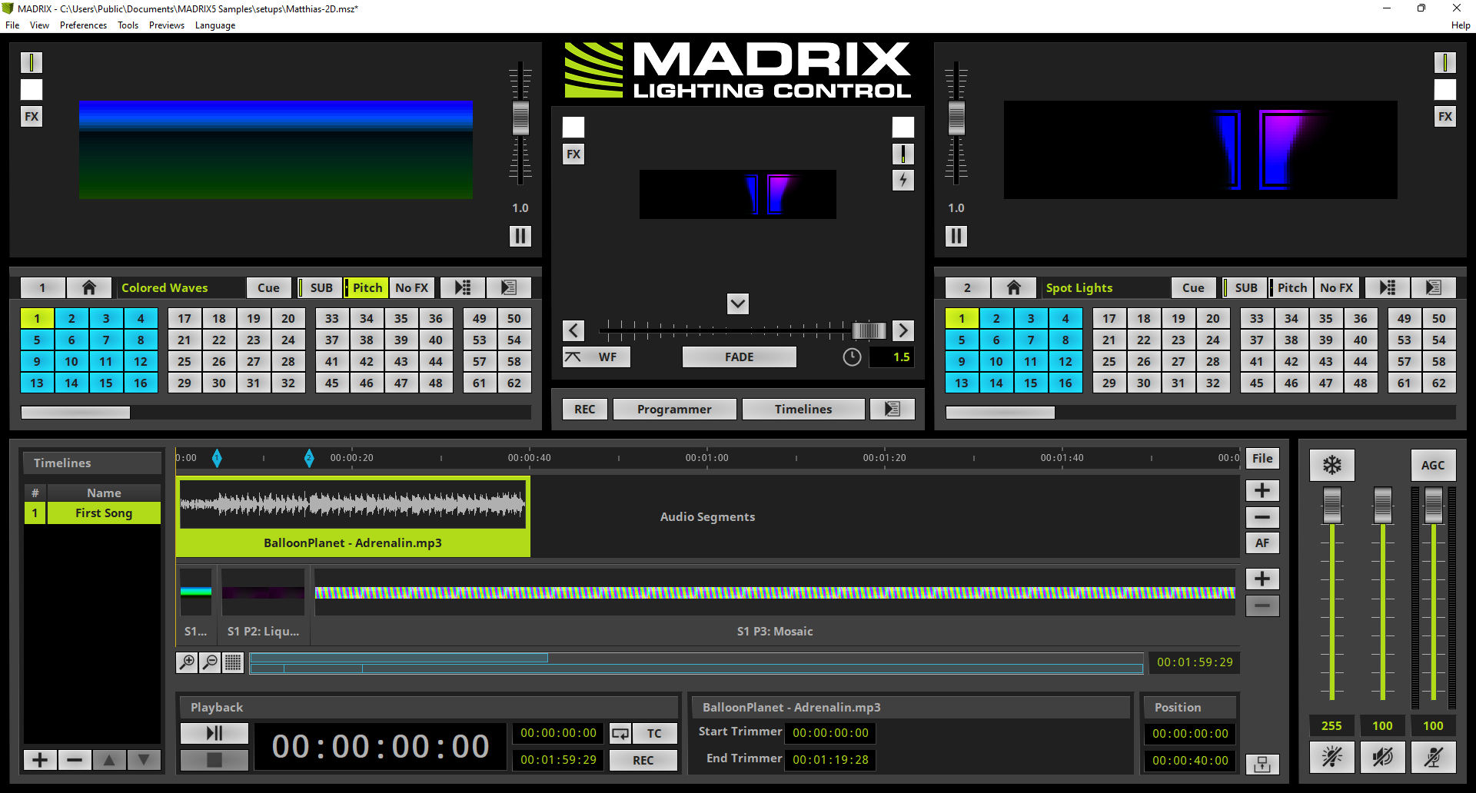This screenshot has height=793, width=1476.
Task: Click the strobe lightning icon
Action: point(903,181)
